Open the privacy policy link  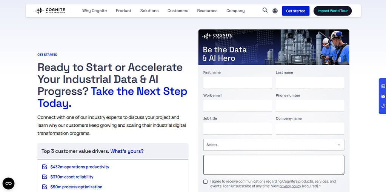(290, 186)
